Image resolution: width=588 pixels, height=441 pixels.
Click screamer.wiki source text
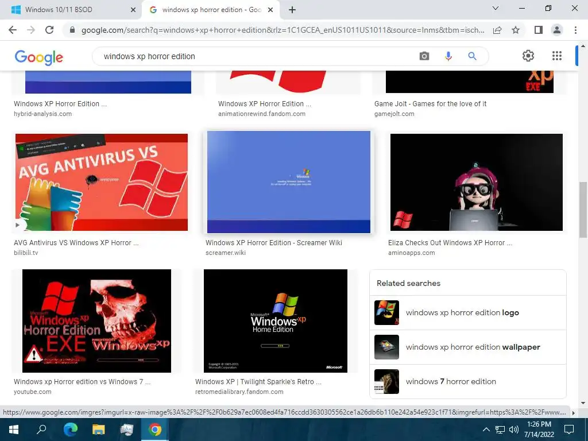[225, 253]
